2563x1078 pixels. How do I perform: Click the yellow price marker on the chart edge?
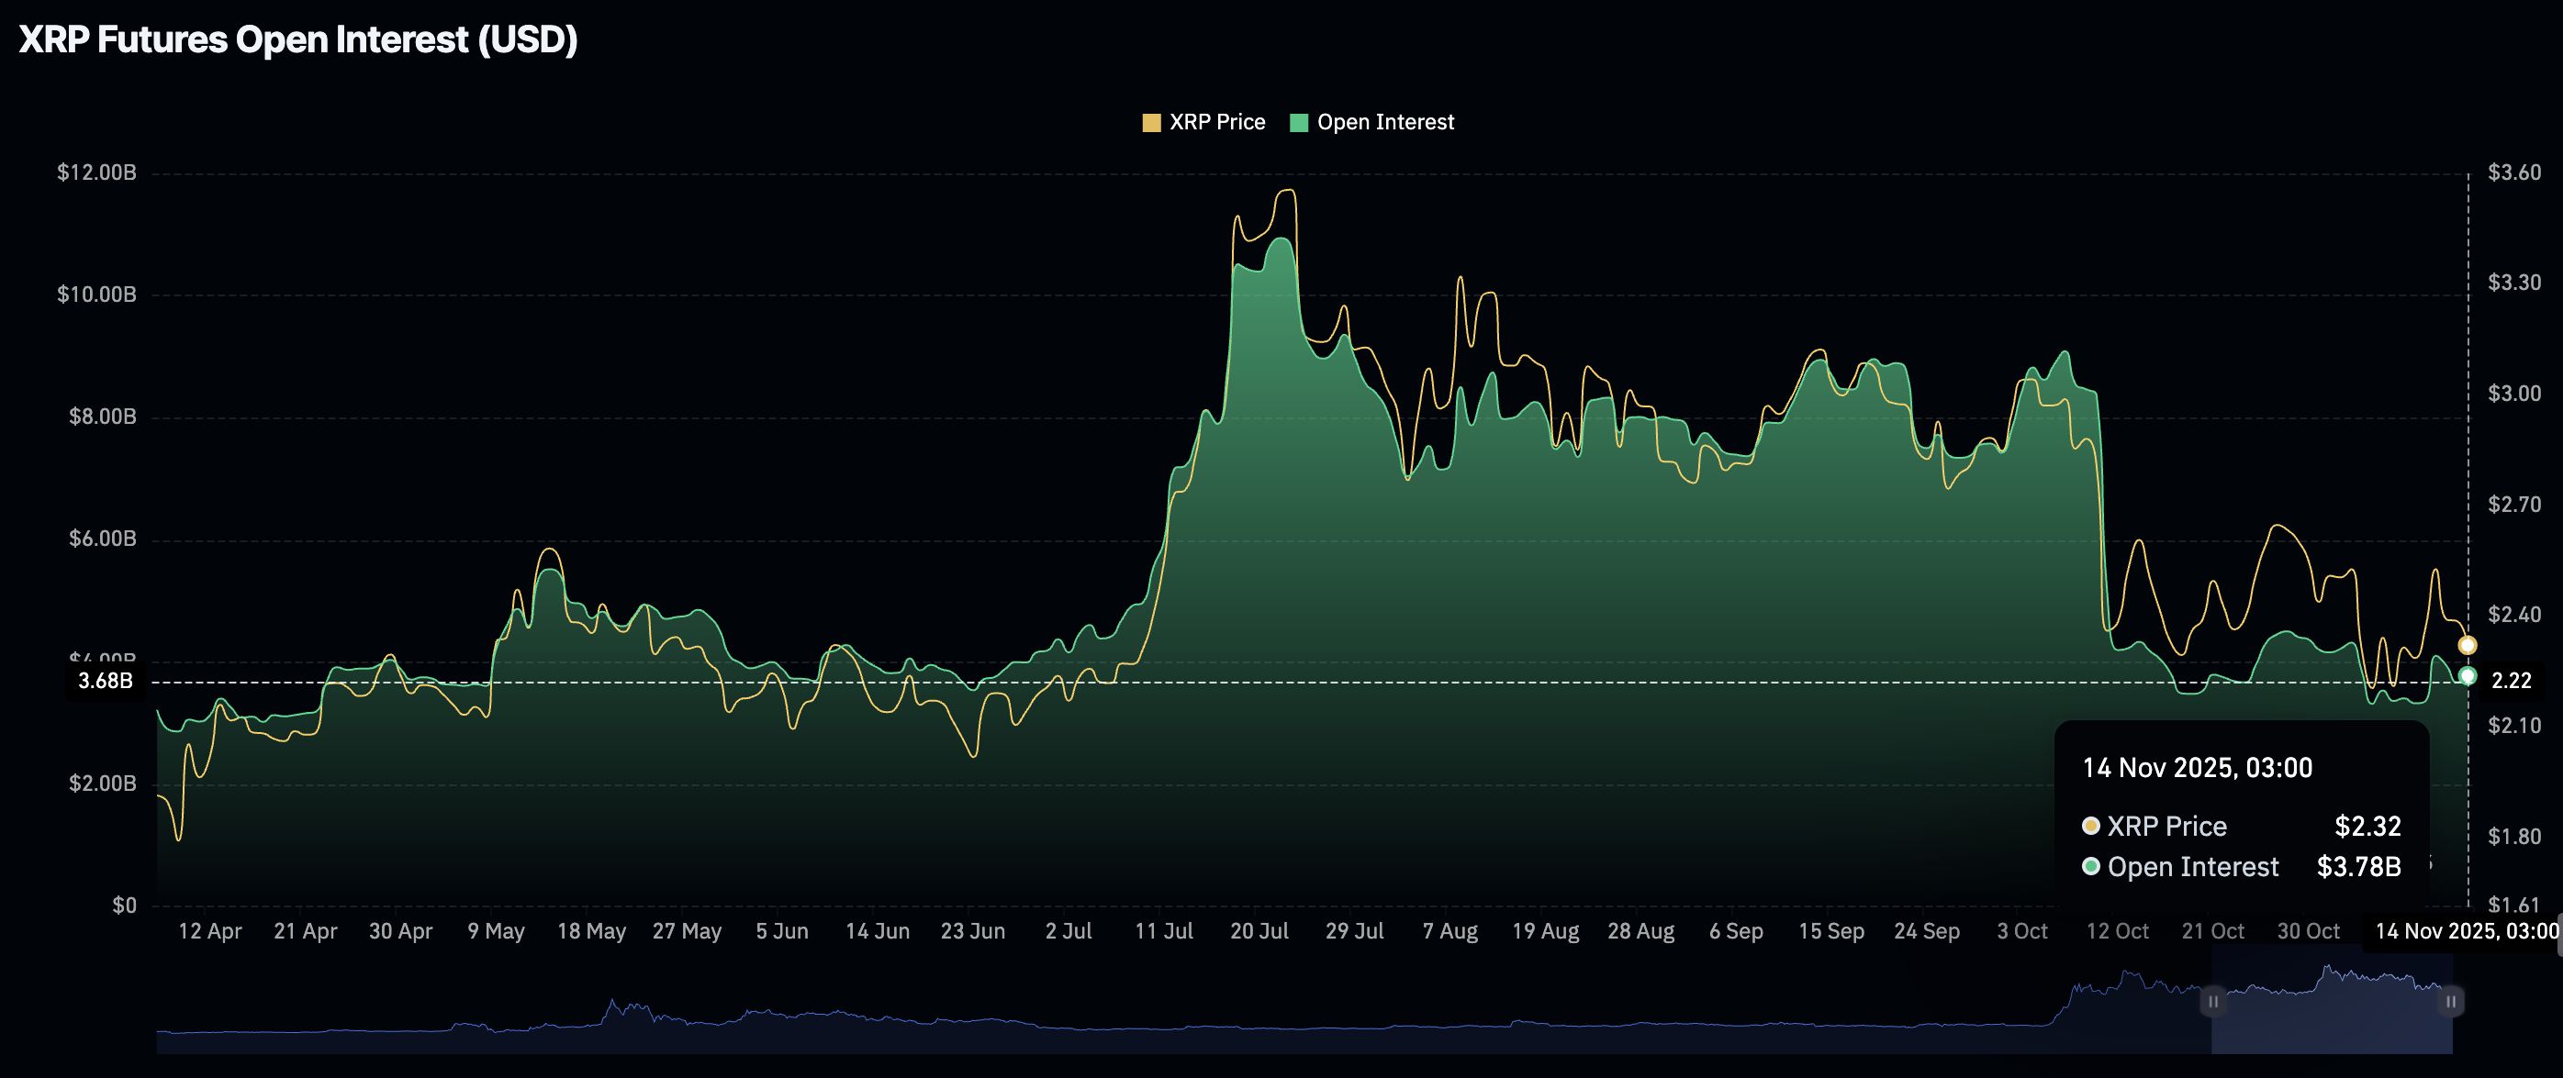tap(2467, 644)
